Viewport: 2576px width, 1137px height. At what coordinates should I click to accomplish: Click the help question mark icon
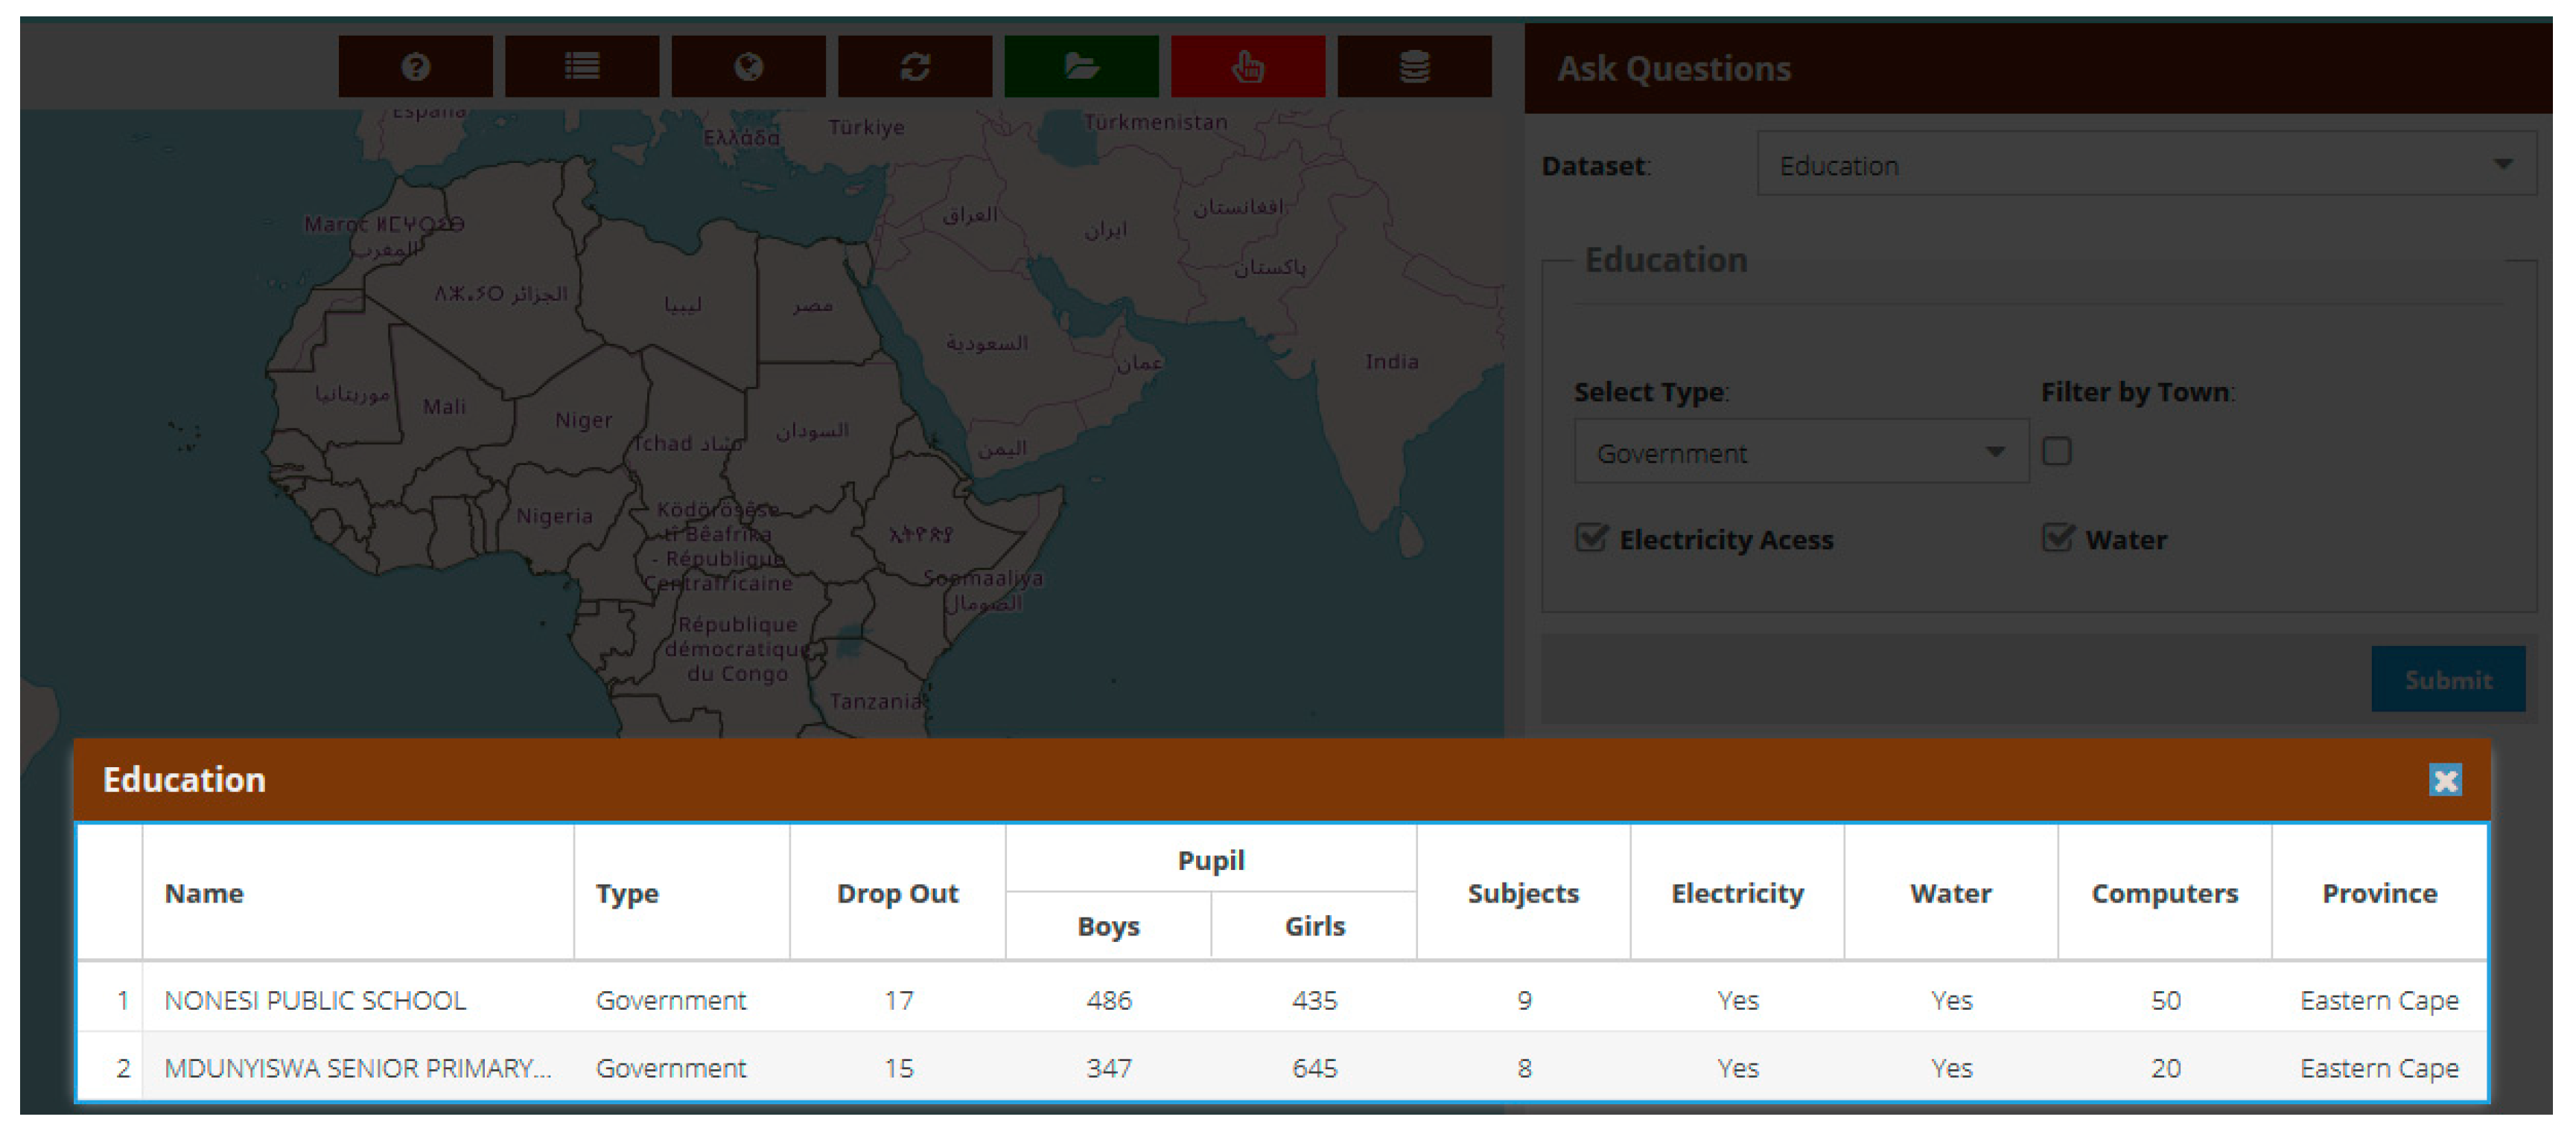[x=415, y=67]
